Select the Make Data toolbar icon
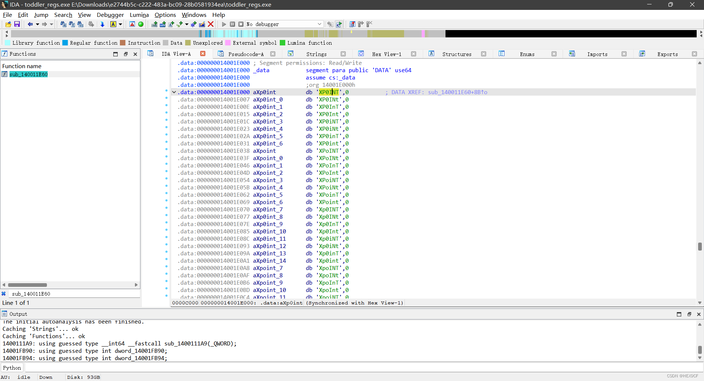This screenshot has height=381, width=704. pos(162,24)
